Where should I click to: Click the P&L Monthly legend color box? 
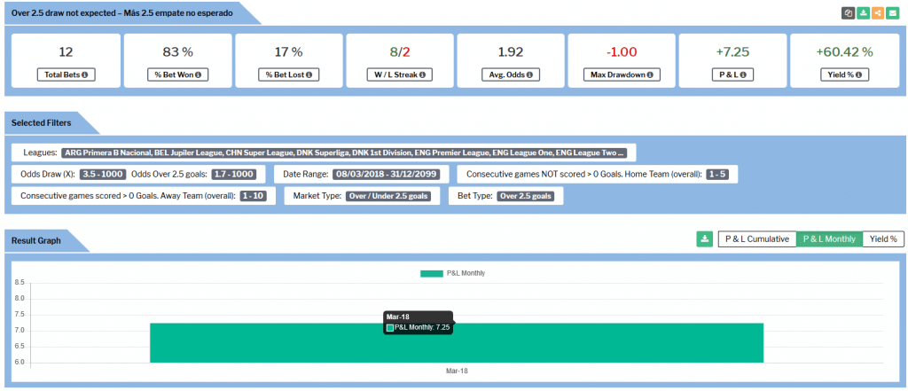coord(431,273)
